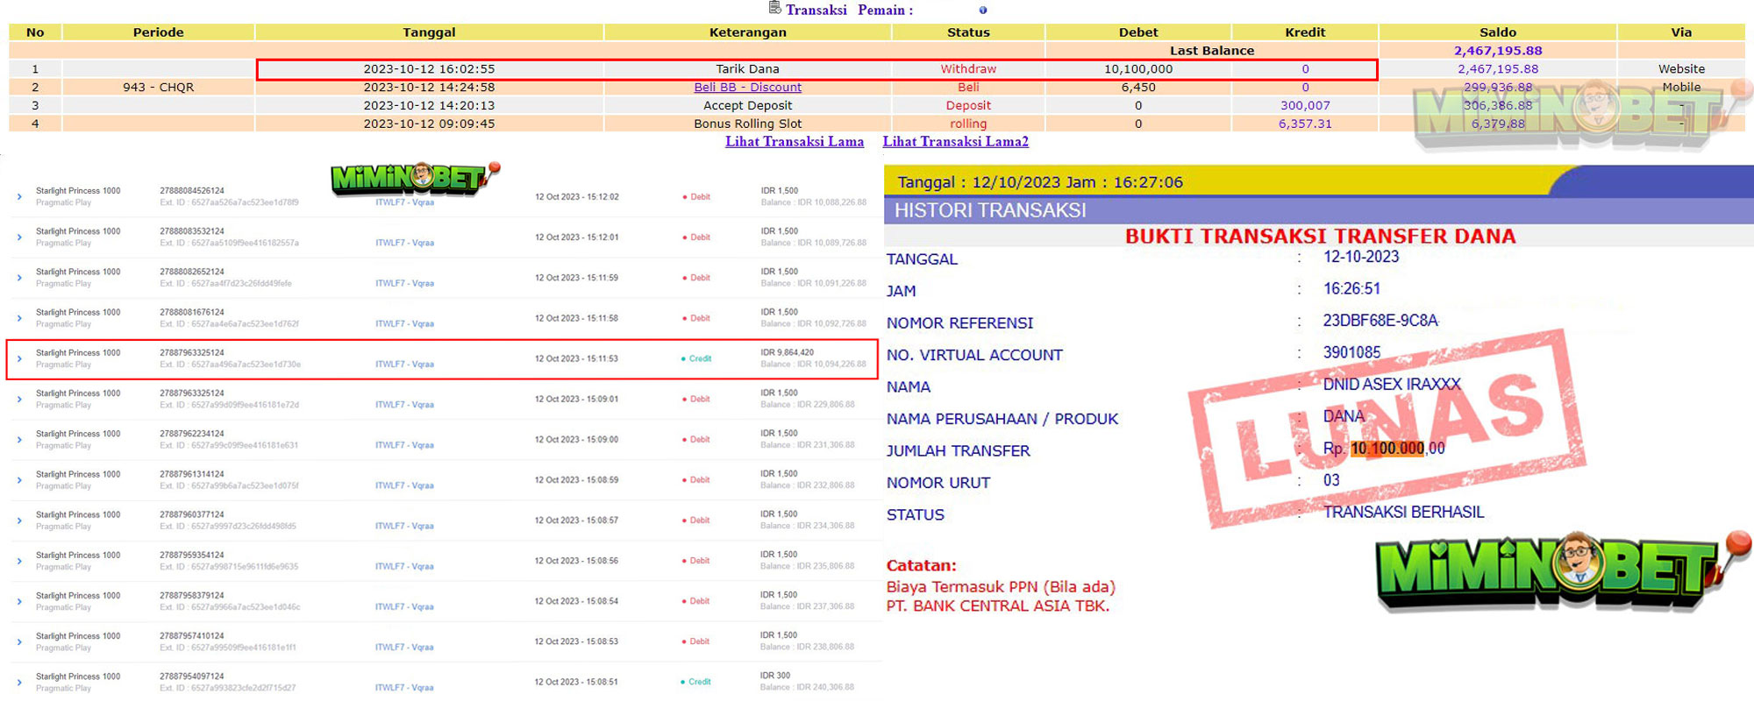Click ITWLF7 - Vqraa in the 15:12:01 row
The image size is (1754, 701).
coord(404,243)
